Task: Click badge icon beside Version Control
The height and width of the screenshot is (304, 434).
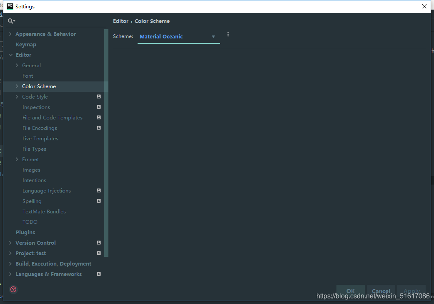Action: (x=99, y=243)
